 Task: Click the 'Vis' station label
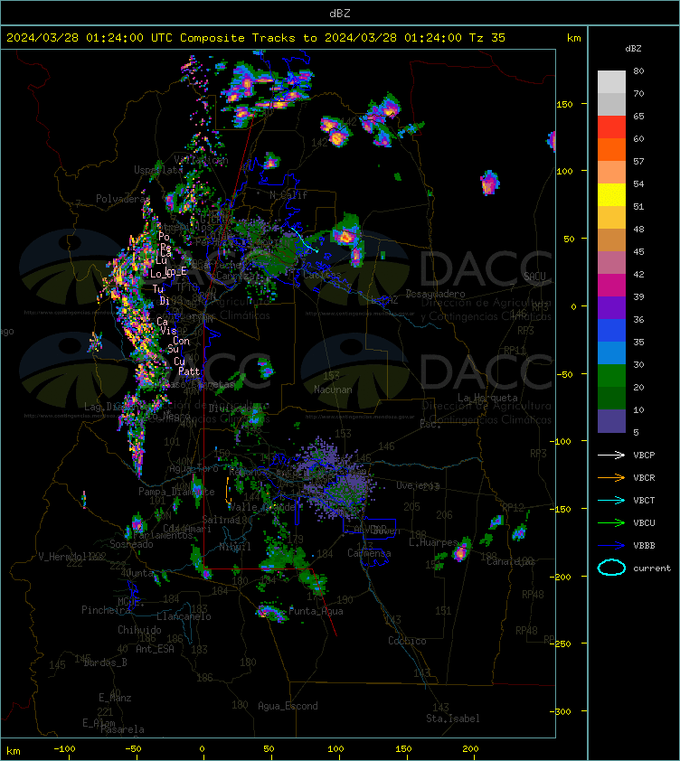click(x=168, y=331)
